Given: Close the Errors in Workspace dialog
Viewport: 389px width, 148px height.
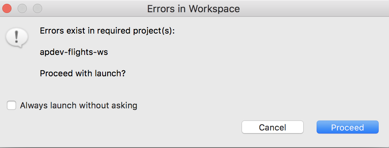Looking at the screenshot, I should (x=7, y=9).
